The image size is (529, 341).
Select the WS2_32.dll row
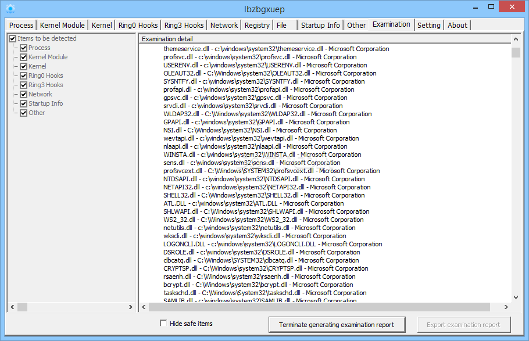(263, 220)
